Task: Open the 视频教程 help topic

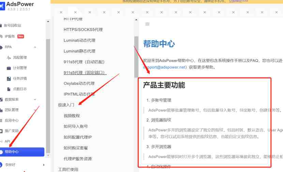Action: (x=72, y=116)
